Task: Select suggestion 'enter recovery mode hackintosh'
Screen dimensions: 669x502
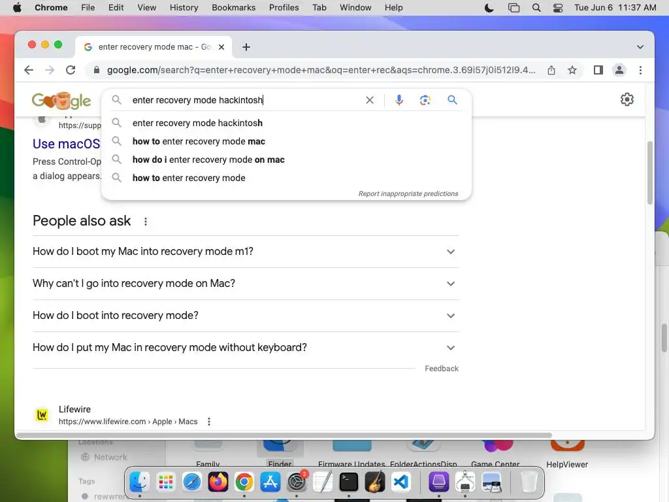Action: (x=286, y=123)
